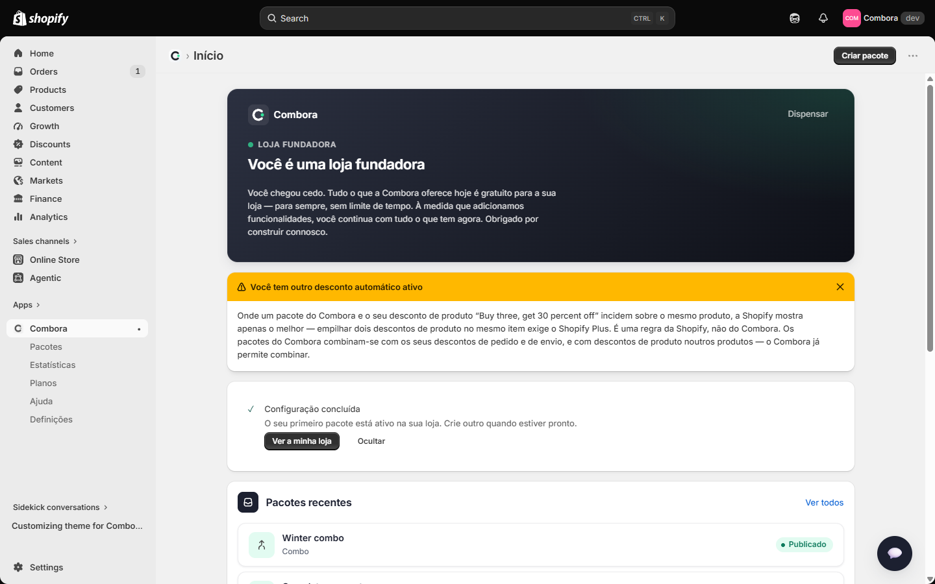This screenshot has height=584, width=935.
Task: Open the Sidekick assistant icon in top bar
Action: (x=795, y=18)
